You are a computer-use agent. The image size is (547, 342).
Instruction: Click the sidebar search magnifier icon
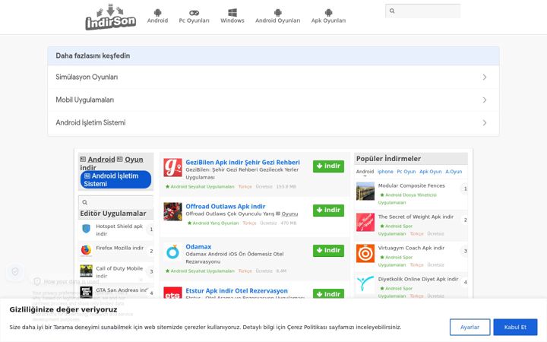[85, 202]
